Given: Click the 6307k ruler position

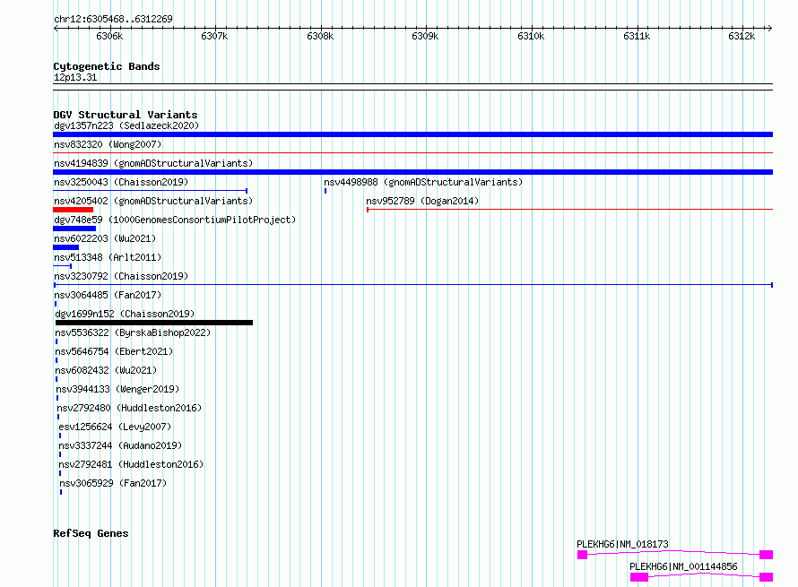Looking at the screenshot, I should [214, 36].
